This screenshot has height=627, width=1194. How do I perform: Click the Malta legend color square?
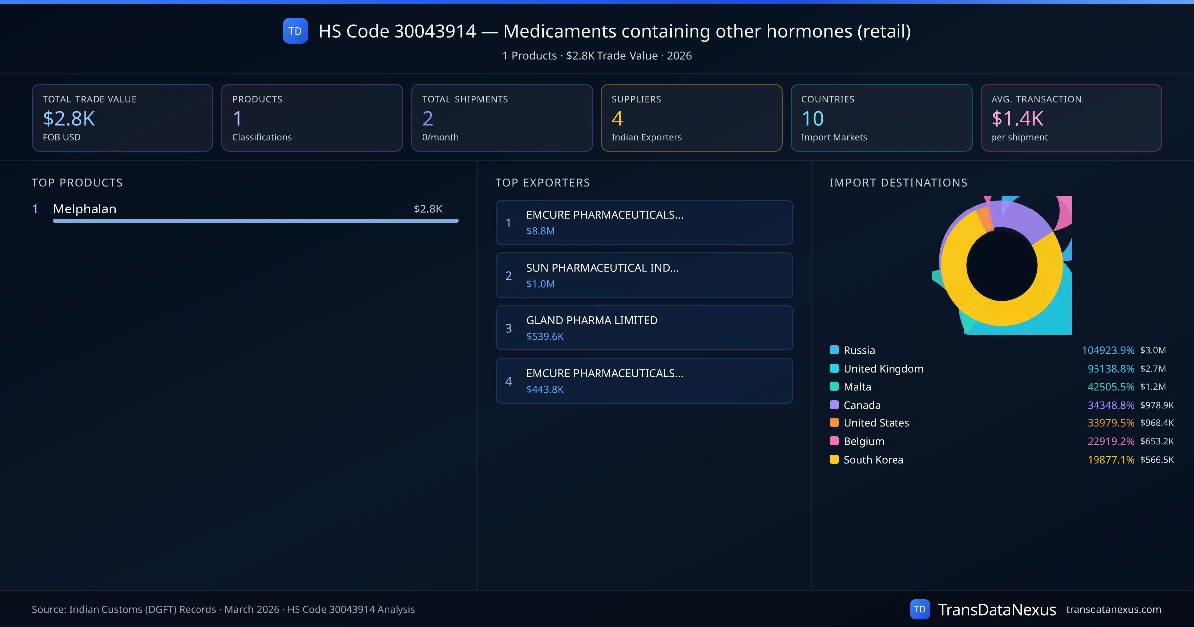pyautogui.click(x=834, y=386)
